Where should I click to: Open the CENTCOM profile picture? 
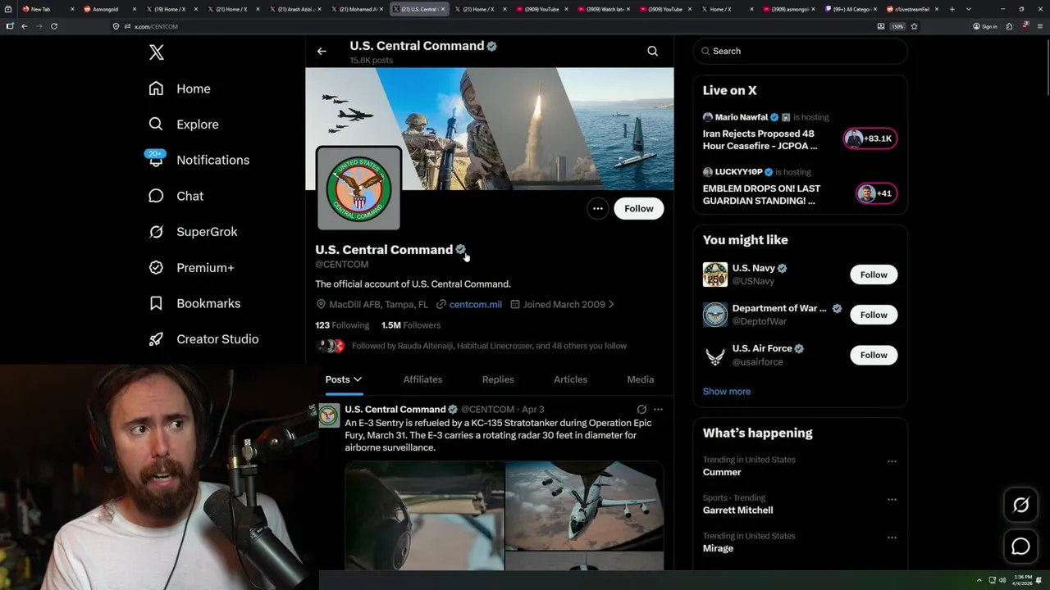click(358, 188)
